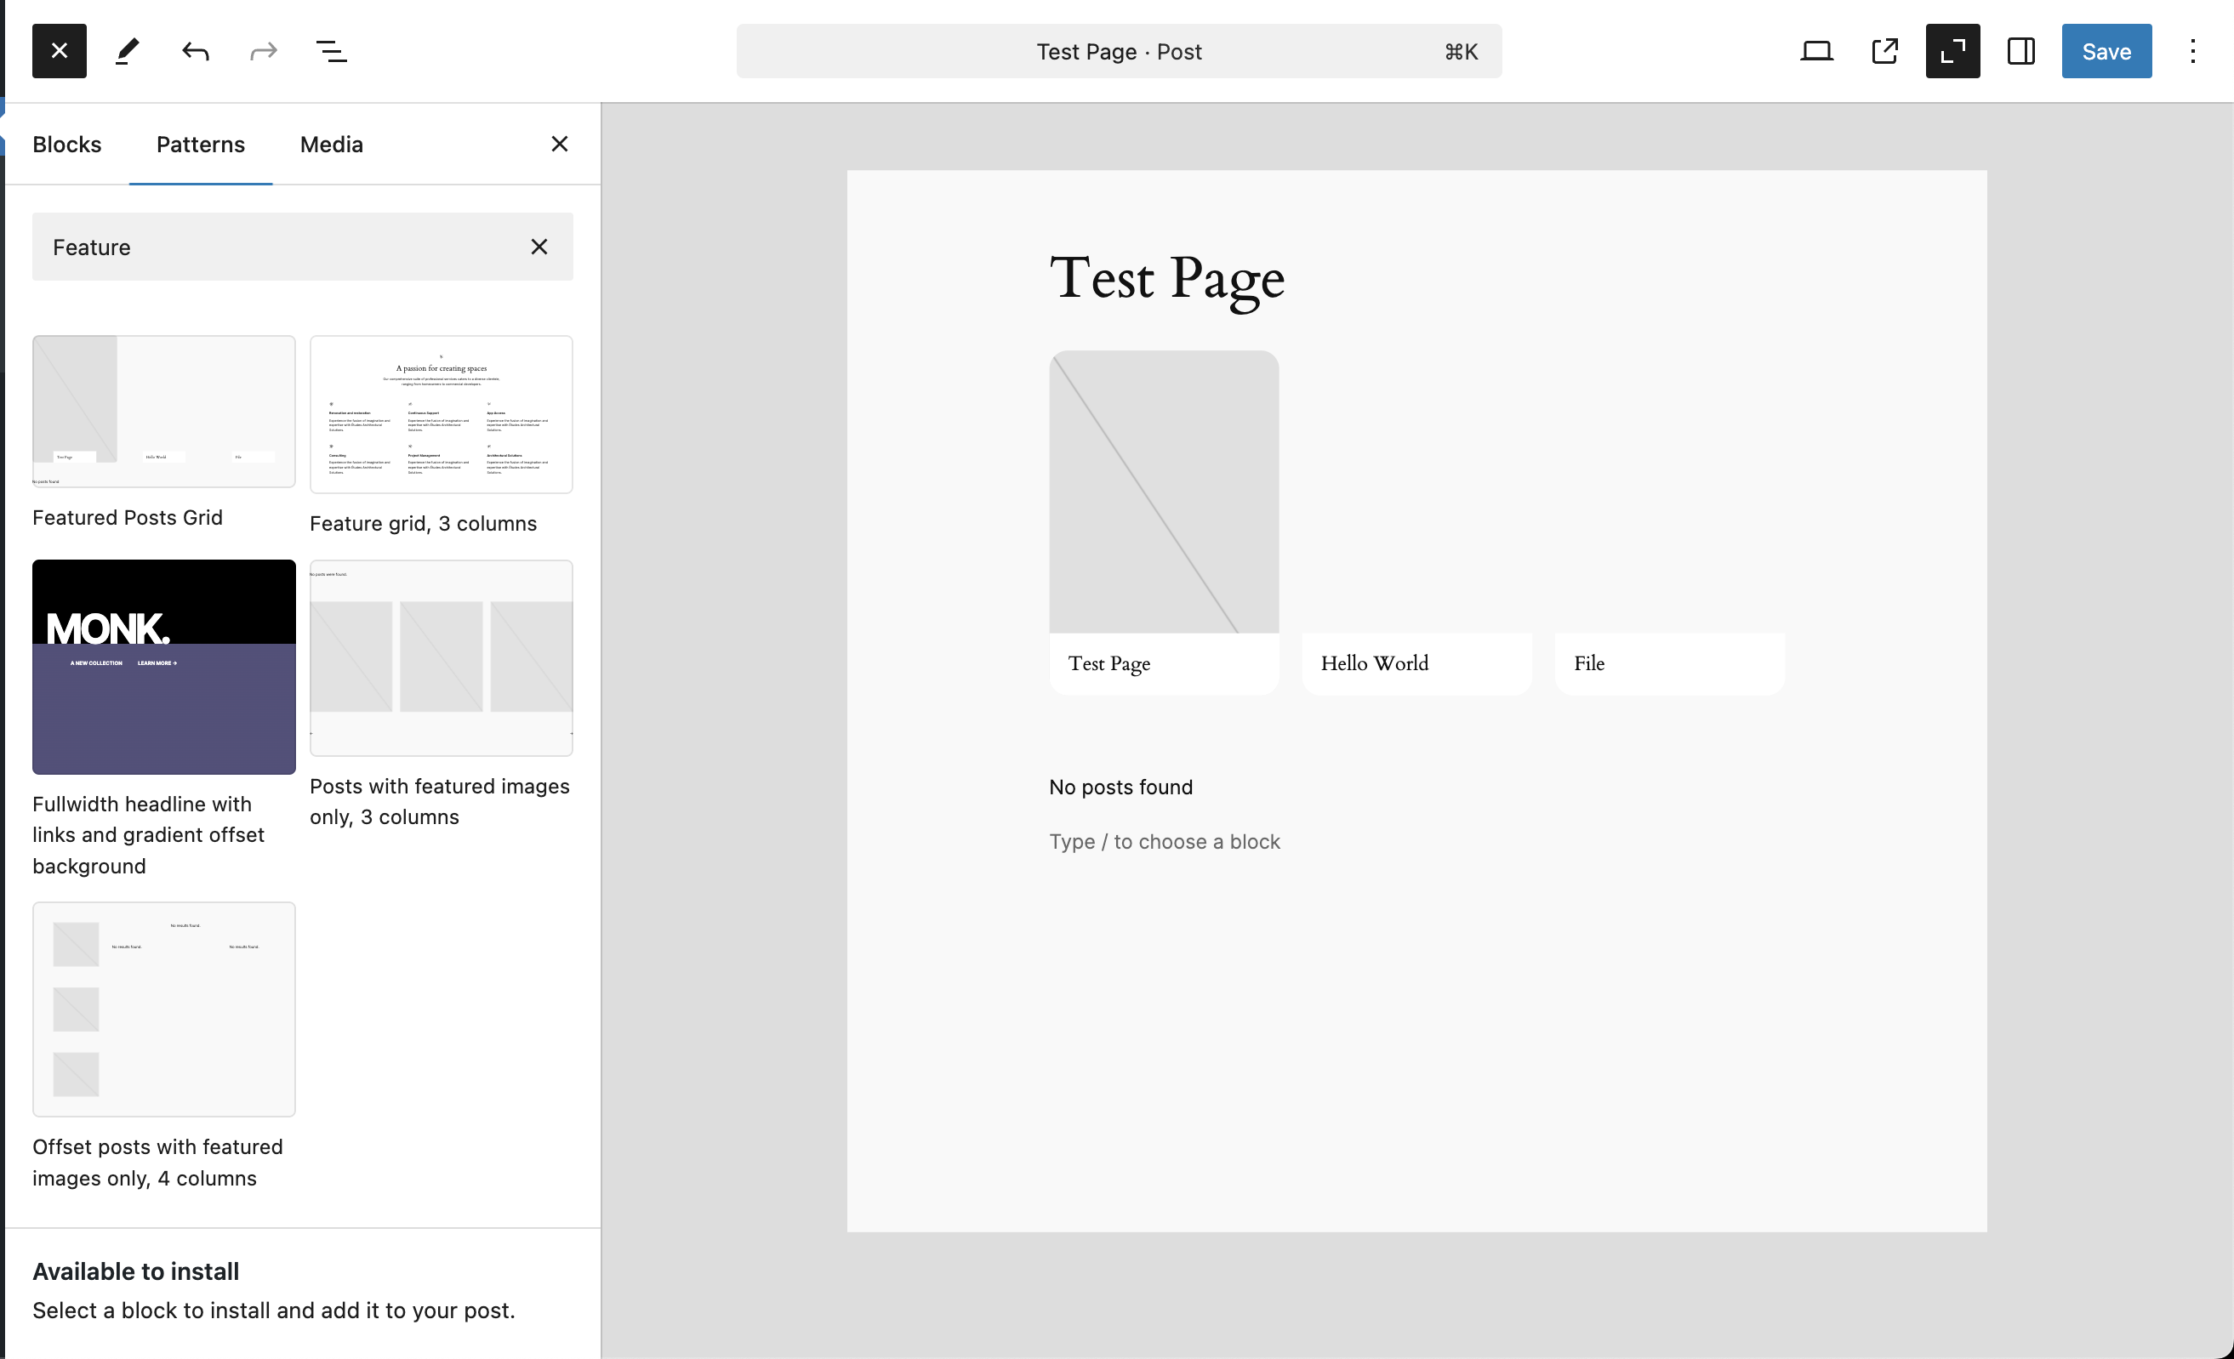This screenshot has width=2234, height=1359.
Task: Switch to the Blocks tab
Action: click(67, 145)
